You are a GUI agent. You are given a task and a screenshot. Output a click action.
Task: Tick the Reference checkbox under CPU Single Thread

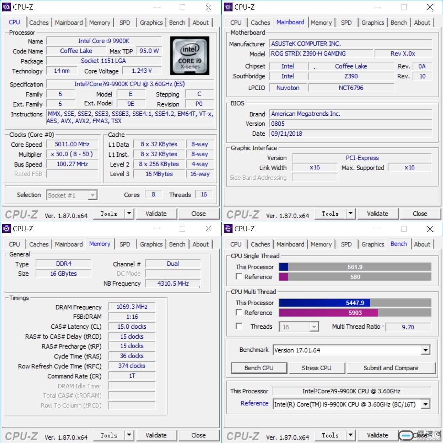[239, 276]
